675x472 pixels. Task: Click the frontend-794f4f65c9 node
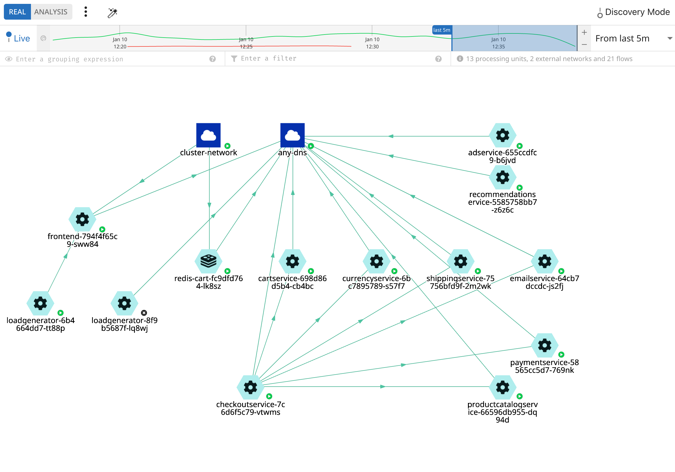(x=82, y=219)
